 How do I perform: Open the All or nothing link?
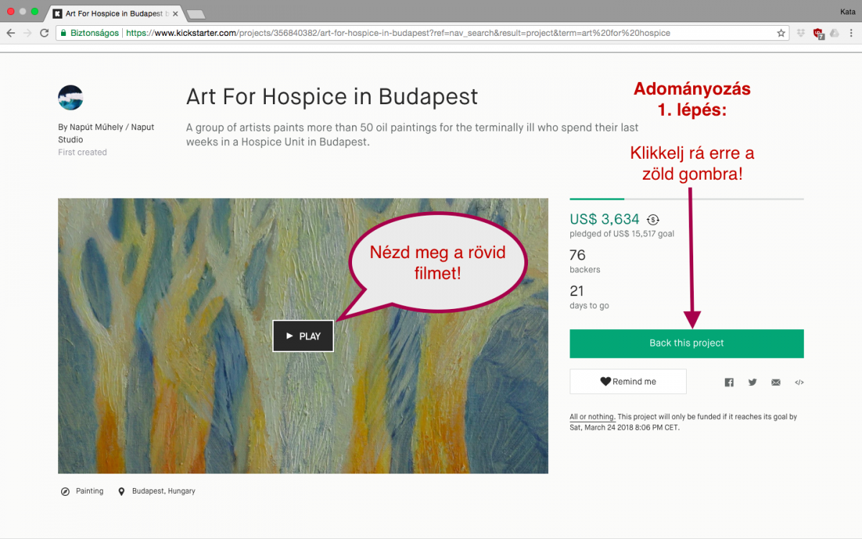(592, 417)
